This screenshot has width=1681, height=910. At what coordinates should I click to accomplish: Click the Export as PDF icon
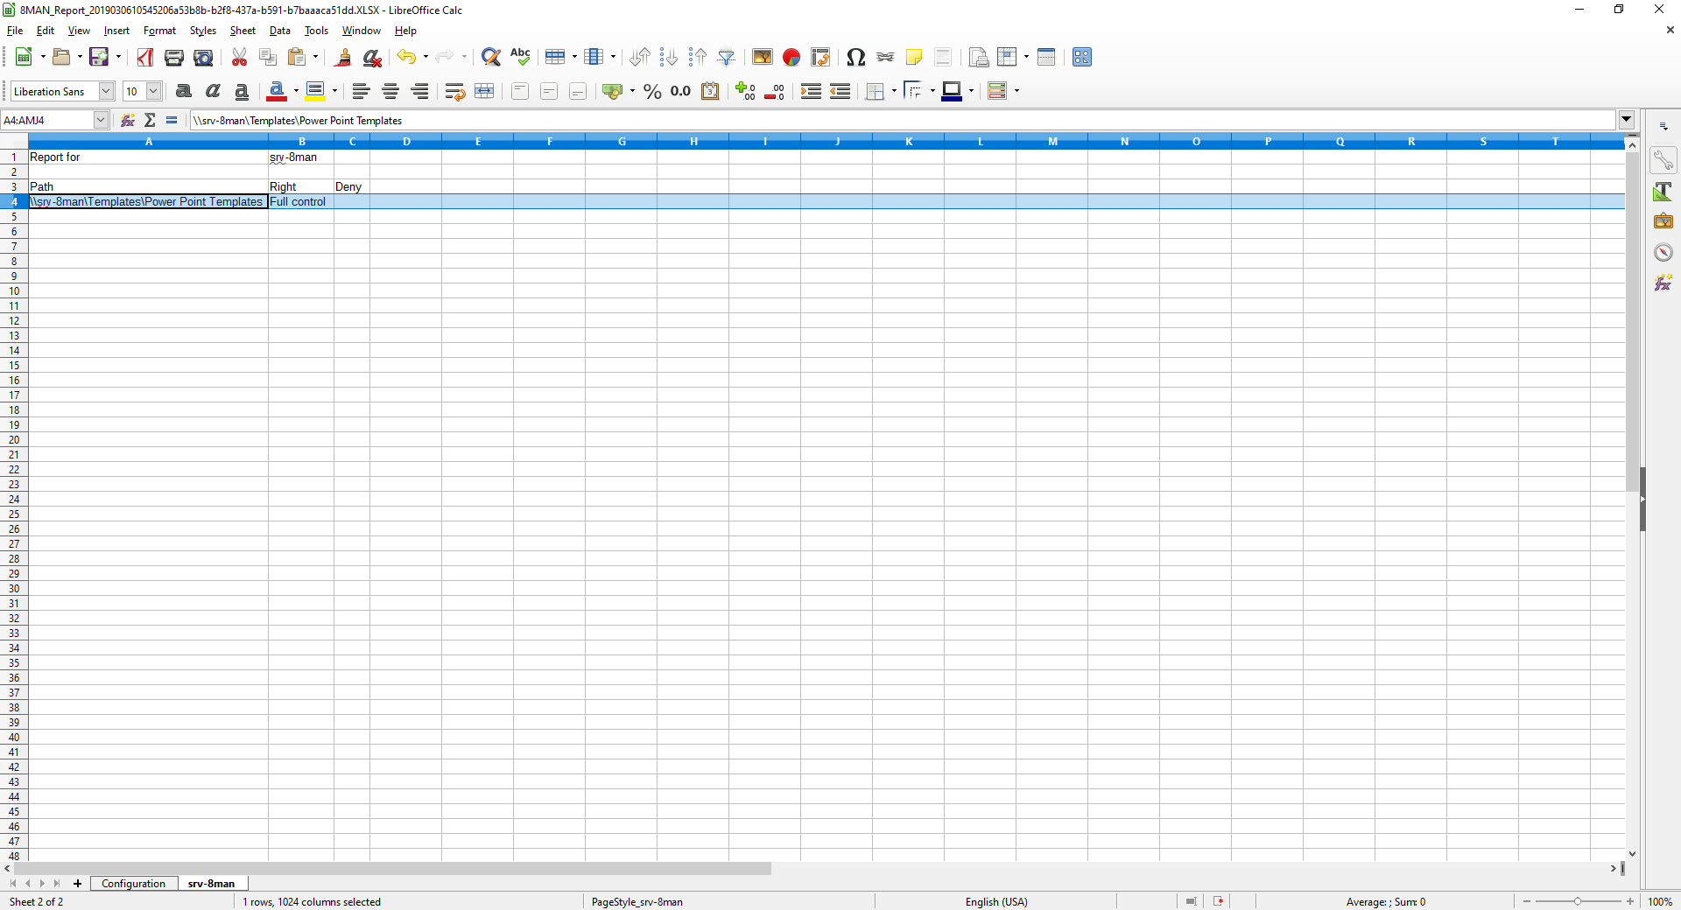point(145,58)
